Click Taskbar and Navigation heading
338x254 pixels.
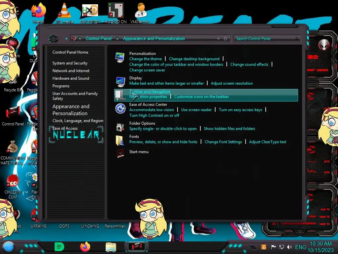pos(150,91)
